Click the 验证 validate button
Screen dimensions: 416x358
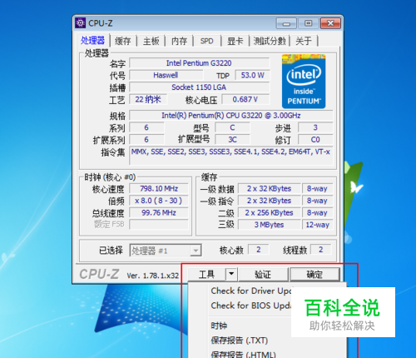263,275
